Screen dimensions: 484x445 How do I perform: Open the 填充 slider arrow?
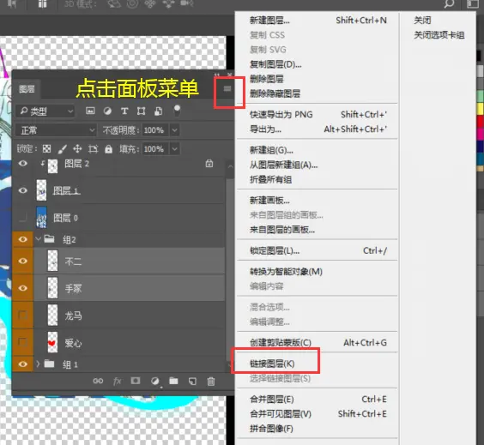click(174, 149)
